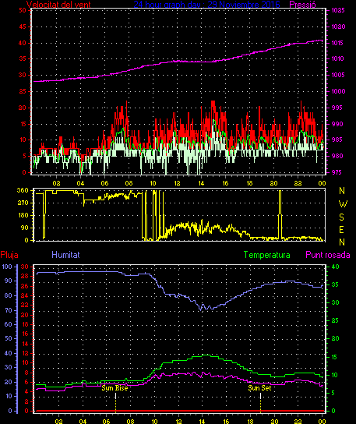The image size is (356, 424).
Task: Click the 'Sun Rise' marker label
Action: [x=115, y=388]
